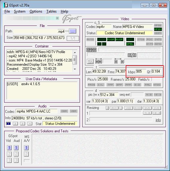Toggle the VBR audio indicator

74,111
